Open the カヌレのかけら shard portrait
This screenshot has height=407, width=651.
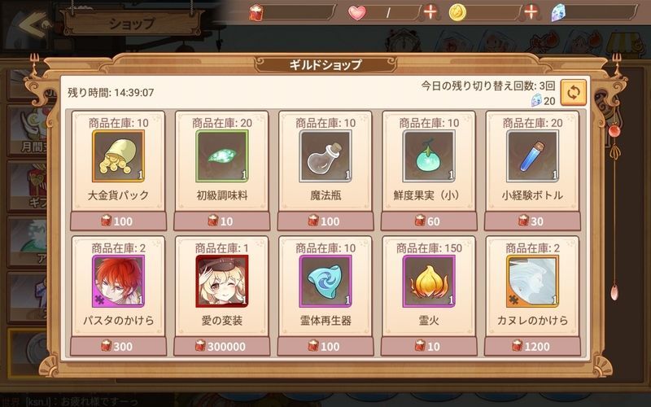pyautogui.click(x=533, y=281)
